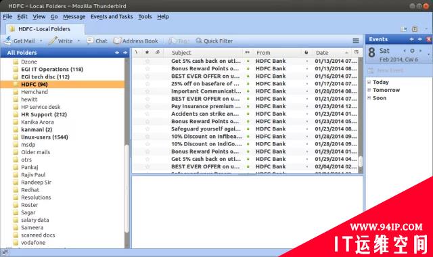Open the Help menu
Screen dimensions: 433x257
pyautogui.click(x=163, y=16)
